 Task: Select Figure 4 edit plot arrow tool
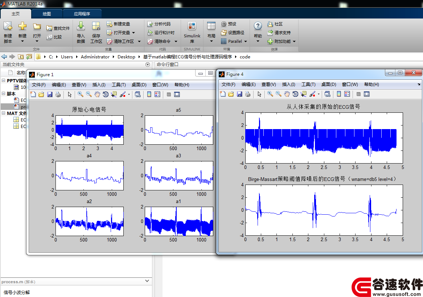259,94
